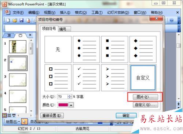The image size is (183, 134).
Task: Open the 格式(O) menu
Action: point(81,12)
